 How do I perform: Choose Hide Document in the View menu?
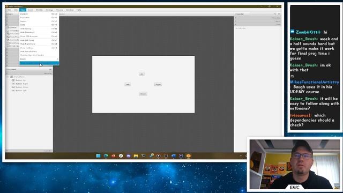coord(39,32)
